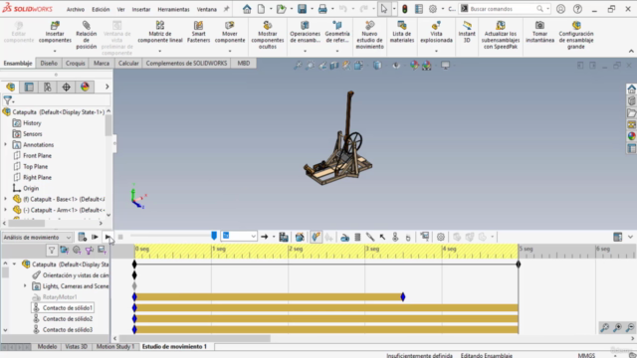Click Play from start button
This screenshot has width=637, height=358.
95,237
